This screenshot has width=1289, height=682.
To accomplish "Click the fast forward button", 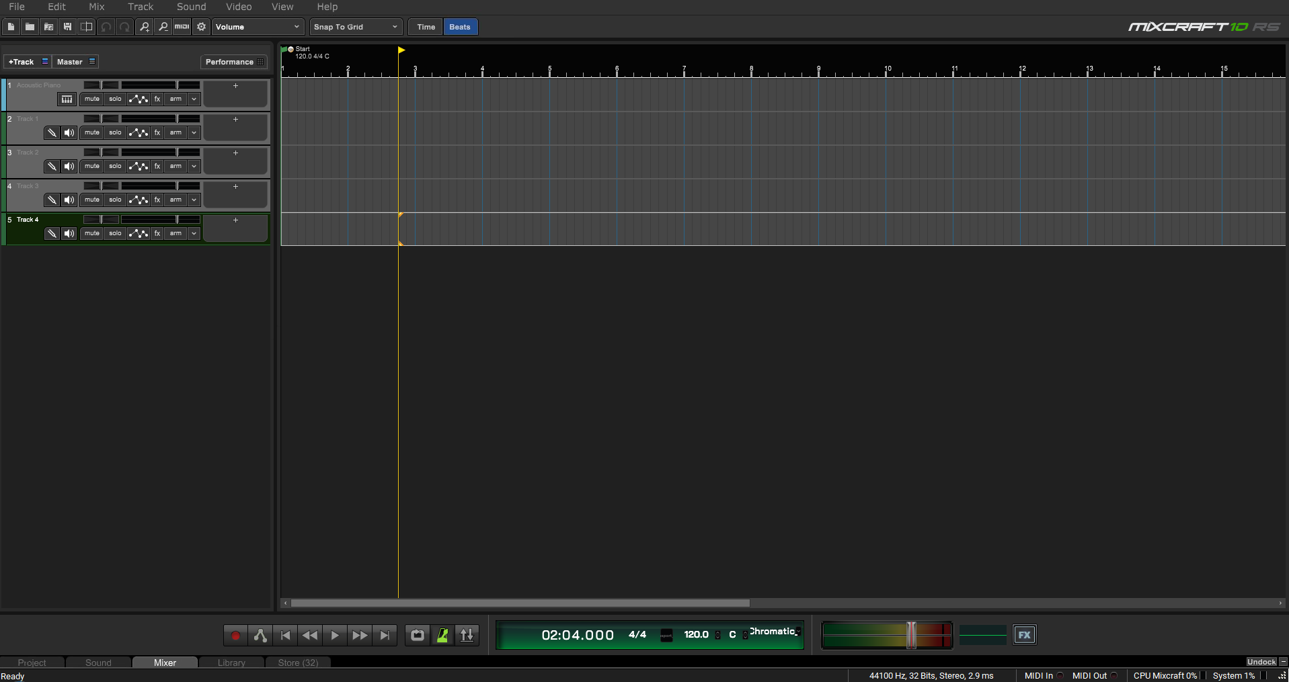I will coord(360,635).
